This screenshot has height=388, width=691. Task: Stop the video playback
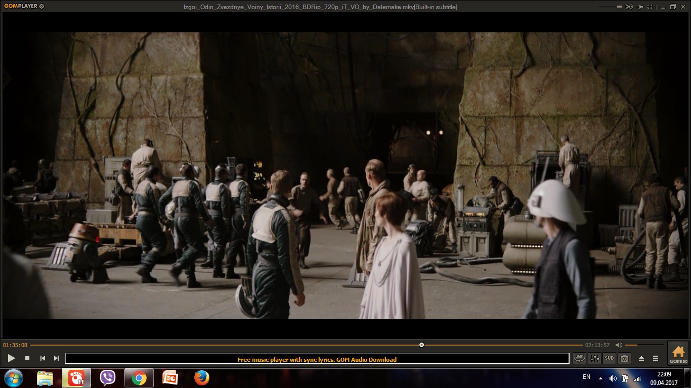point(27,358)
